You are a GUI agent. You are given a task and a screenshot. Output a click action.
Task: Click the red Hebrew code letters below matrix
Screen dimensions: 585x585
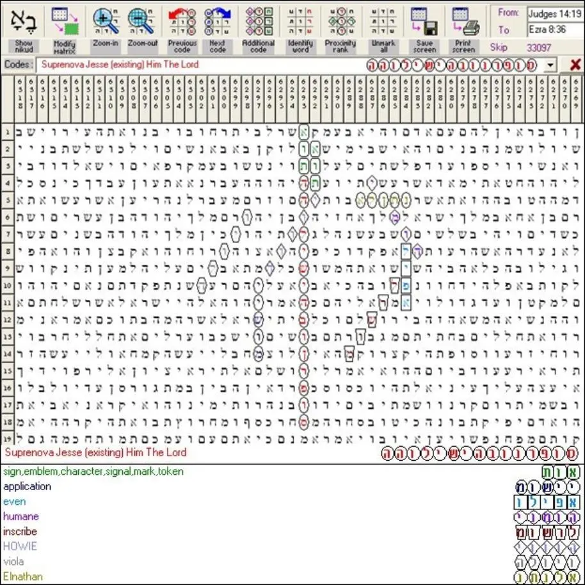click(x=479, y=454)
